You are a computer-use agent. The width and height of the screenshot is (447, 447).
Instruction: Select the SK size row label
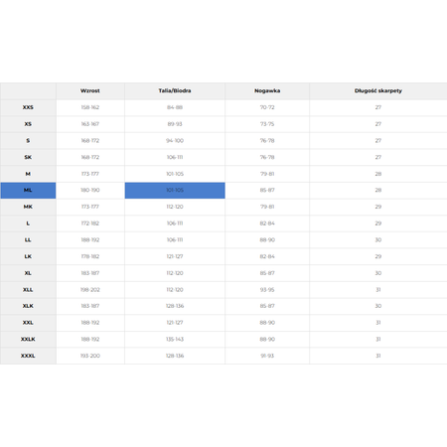28,157
